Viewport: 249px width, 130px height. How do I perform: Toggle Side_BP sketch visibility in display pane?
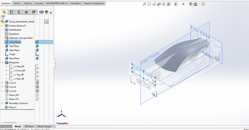point(37,66)
